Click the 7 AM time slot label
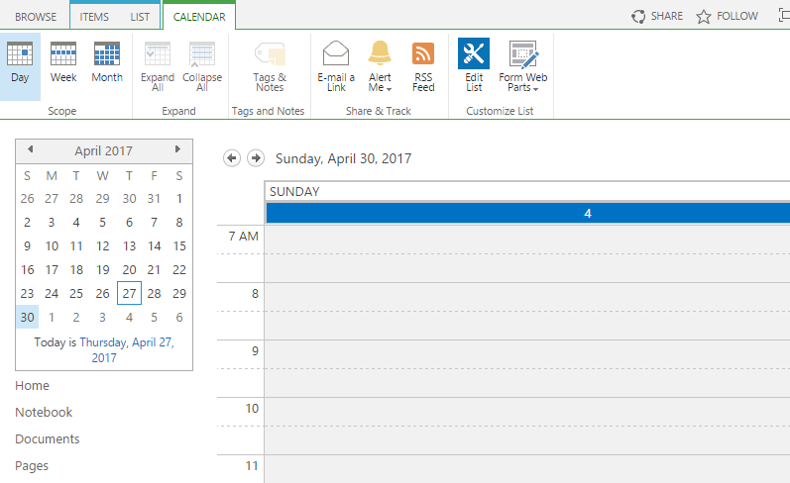790x483 pixels. point(244,236)
